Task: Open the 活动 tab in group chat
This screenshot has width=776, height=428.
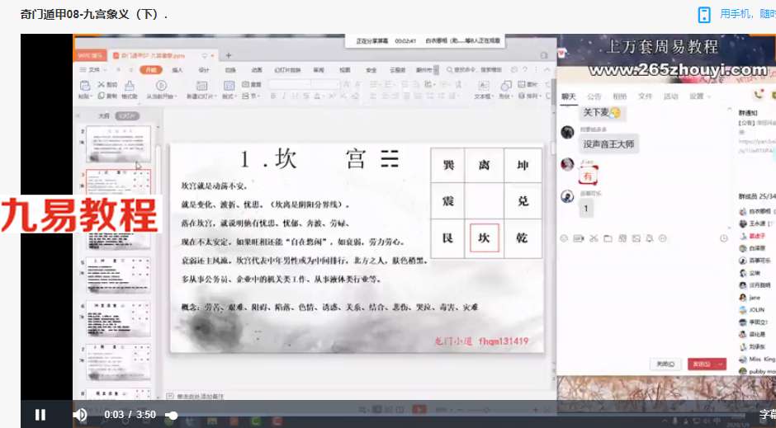Action: [x=670, y=96]
